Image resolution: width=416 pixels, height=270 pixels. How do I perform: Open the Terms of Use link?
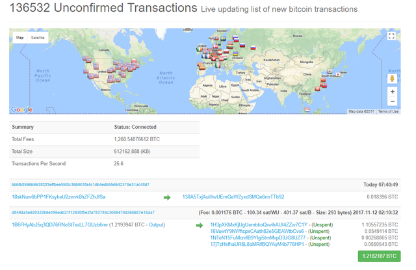(388, 111)
